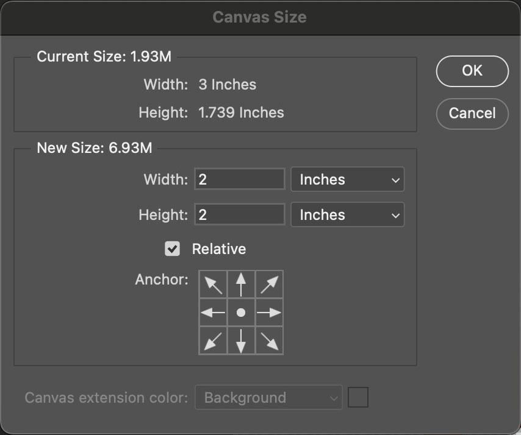Select the bottom anchor arrow
Image resolution: width=521 pixels, height=435 pixels.
coord(241,340)
